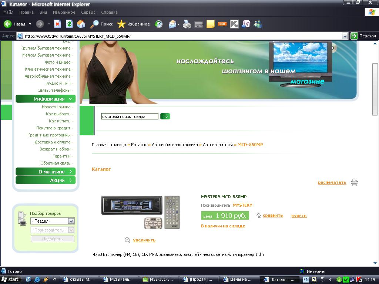
Task: Open the Акции section header
Action: (46, 180)
